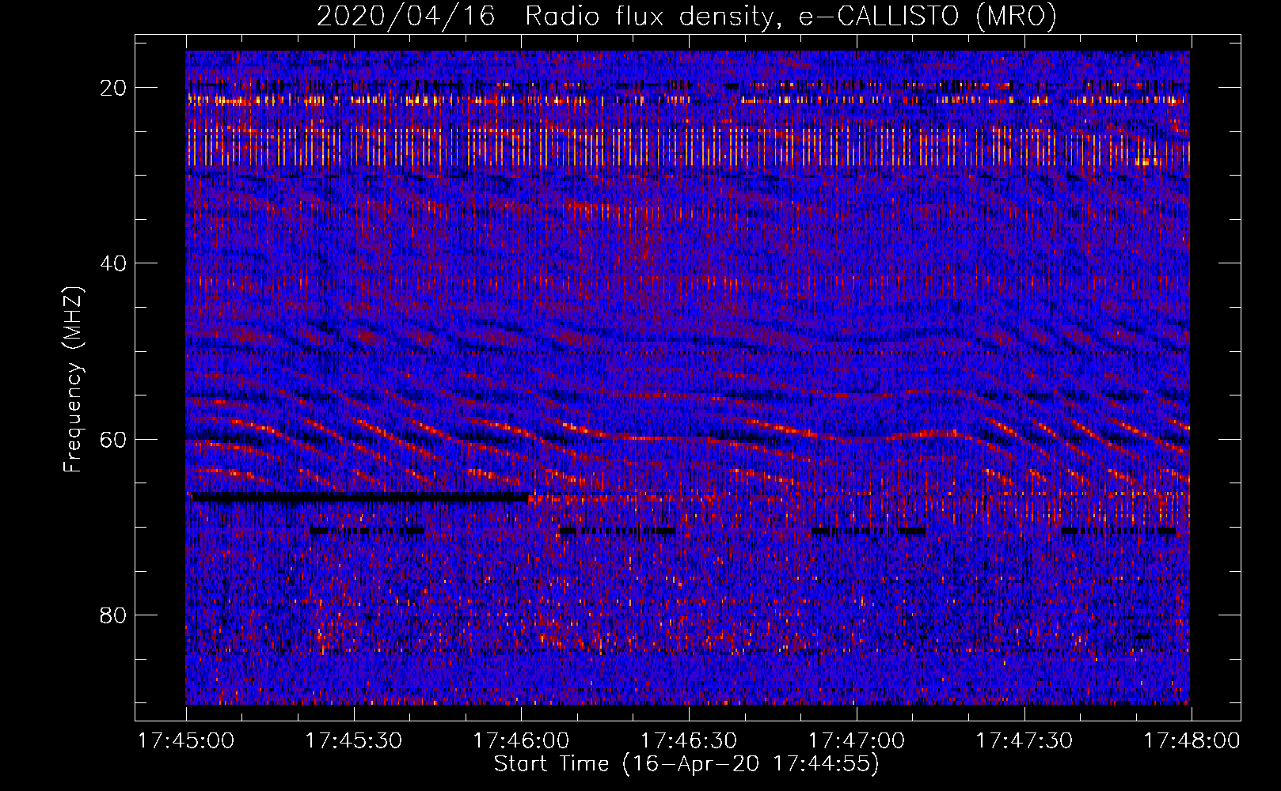Click the 20 MHz frequency tick label

point(113,88)
